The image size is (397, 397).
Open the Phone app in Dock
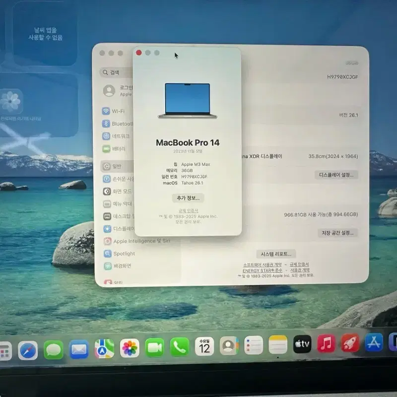180,347
